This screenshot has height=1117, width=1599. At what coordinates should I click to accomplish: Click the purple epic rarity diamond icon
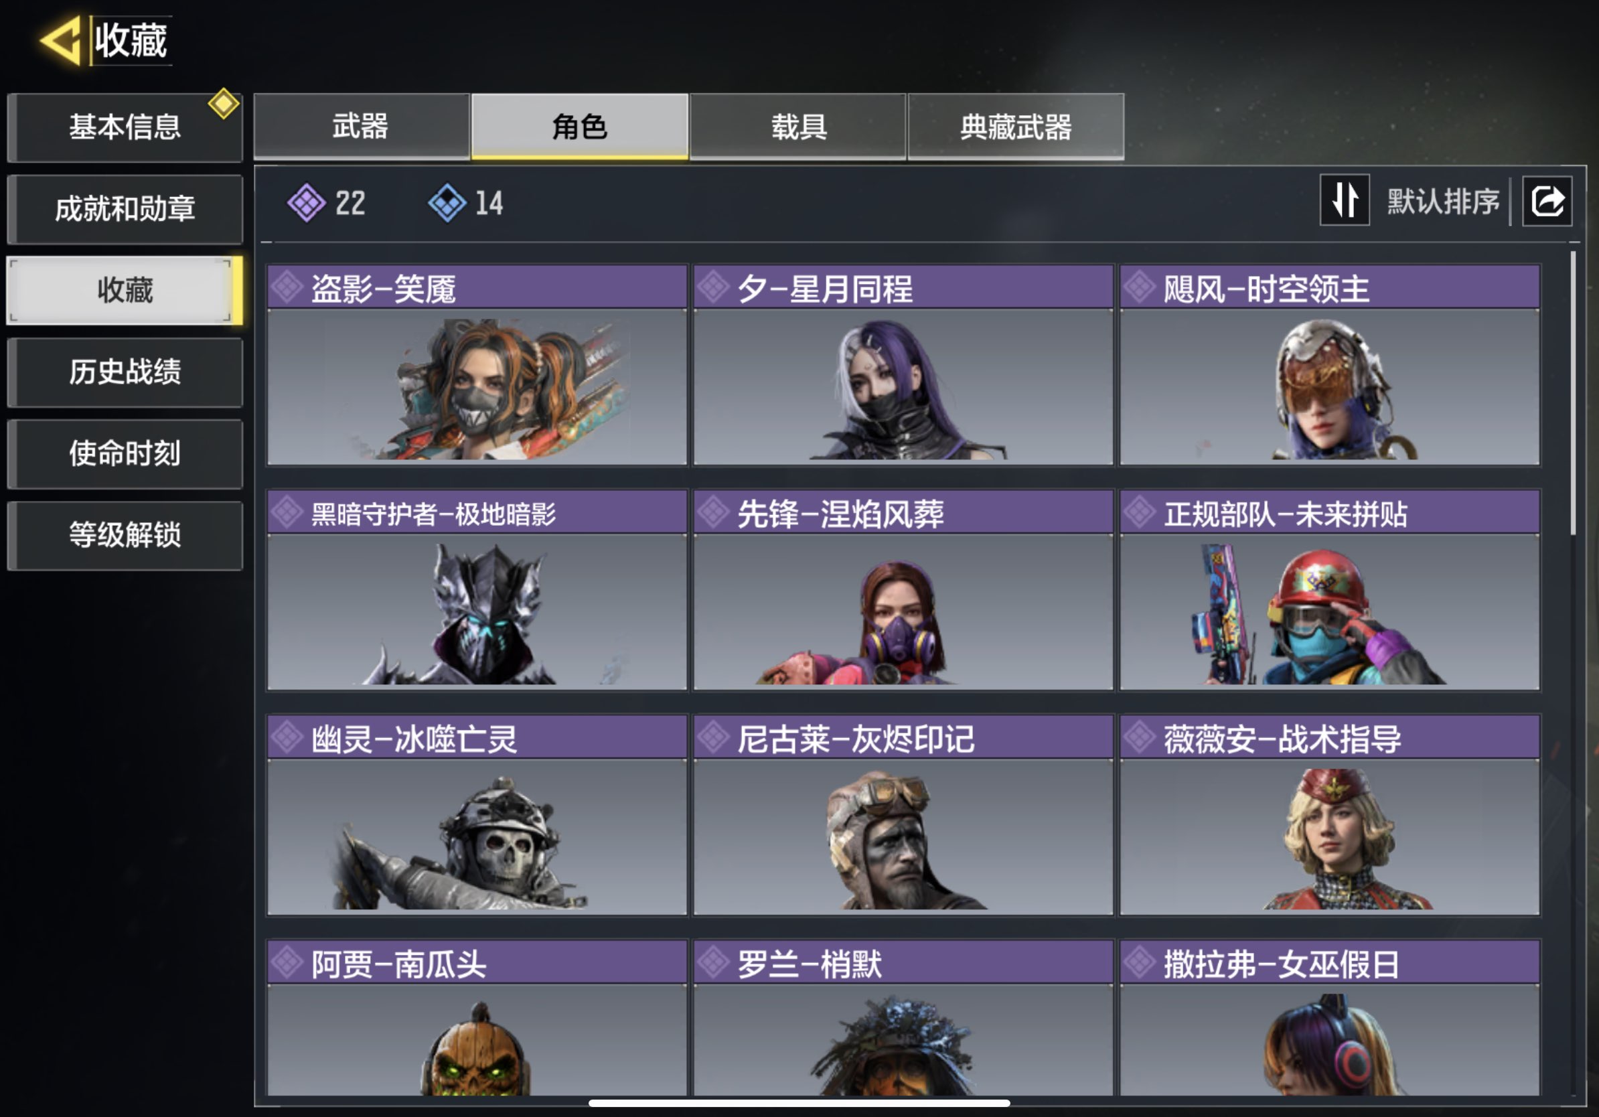(x=307, y=203)
